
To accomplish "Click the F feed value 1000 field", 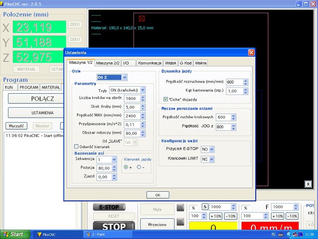I will 283,207.
